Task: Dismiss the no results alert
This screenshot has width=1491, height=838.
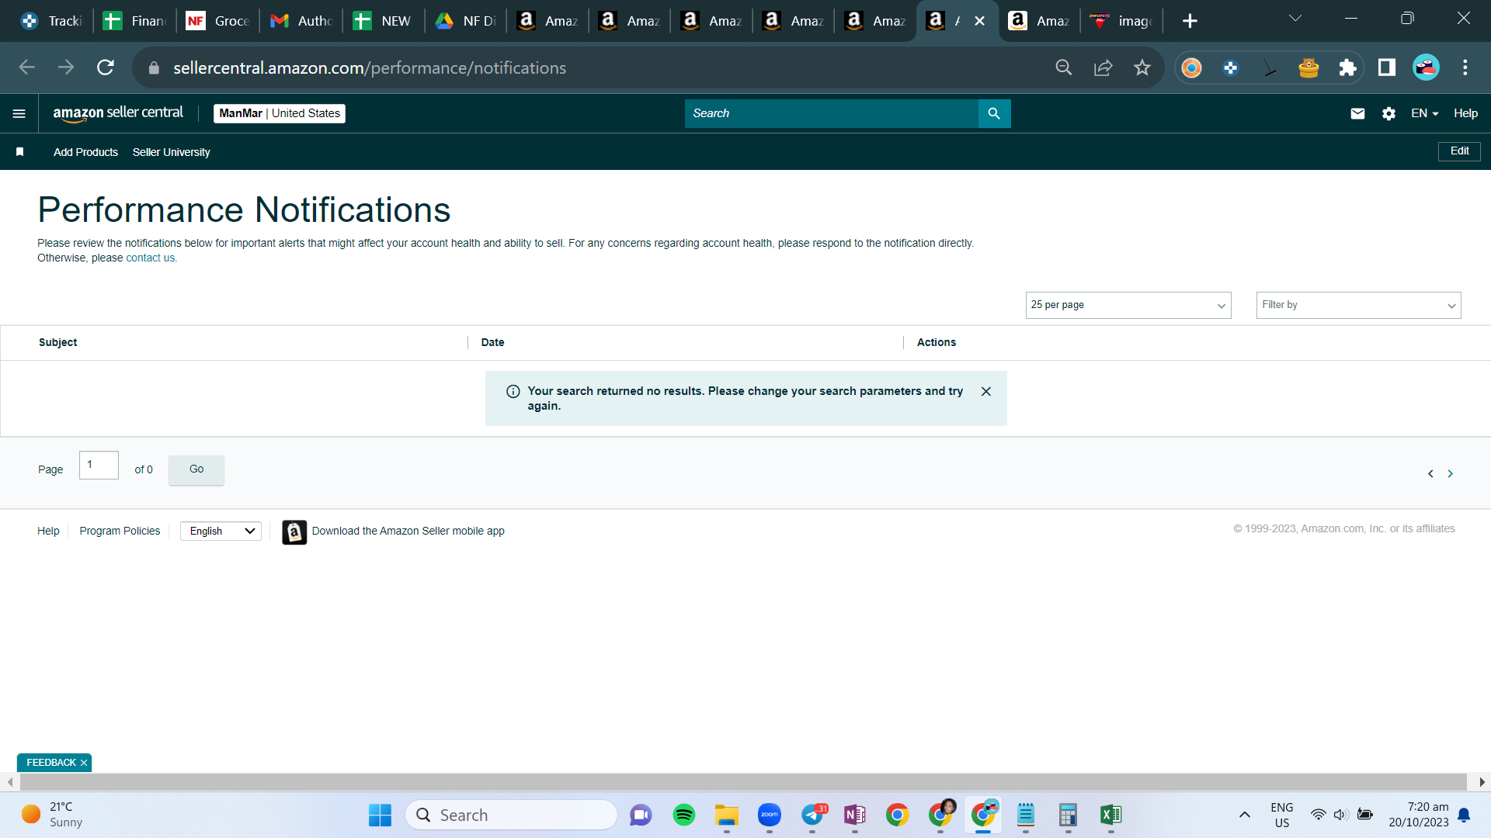Action: pos(986,392)
